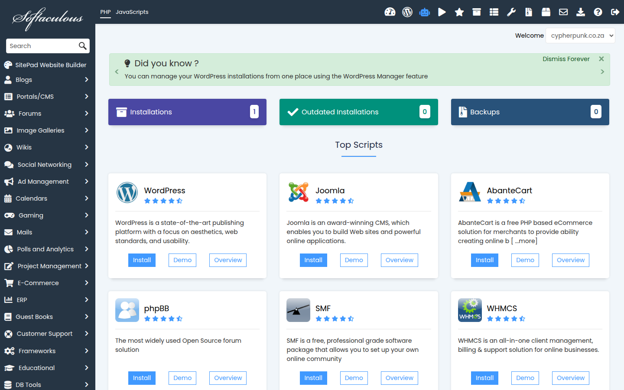This screenshot has height=390, width=624.
Task: Click the search magnifier icon in sidebar
Action: 82,46
